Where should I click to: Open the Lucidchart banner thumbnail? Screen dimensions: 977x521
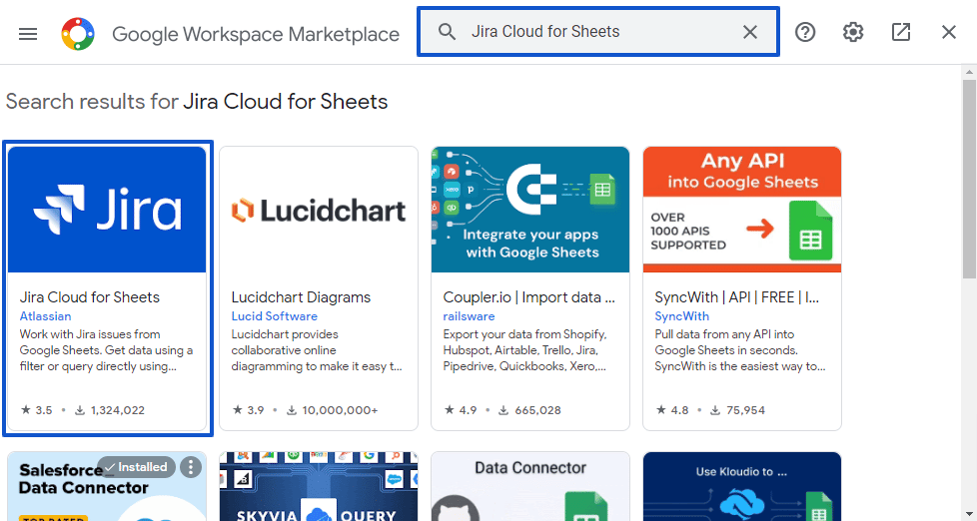pyautogui.click(x=319, y=210)
